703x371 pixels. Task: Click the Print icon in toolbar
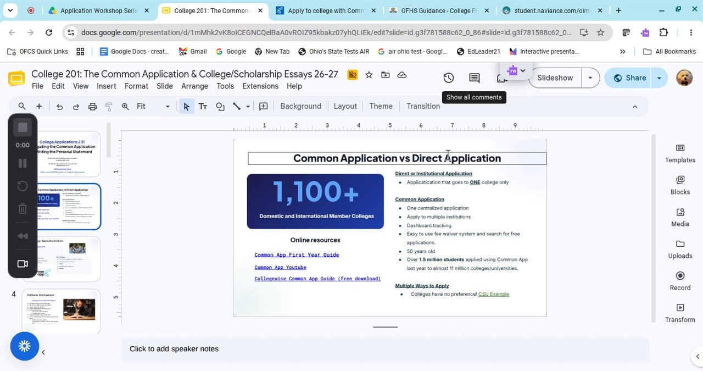pos(92,106)
